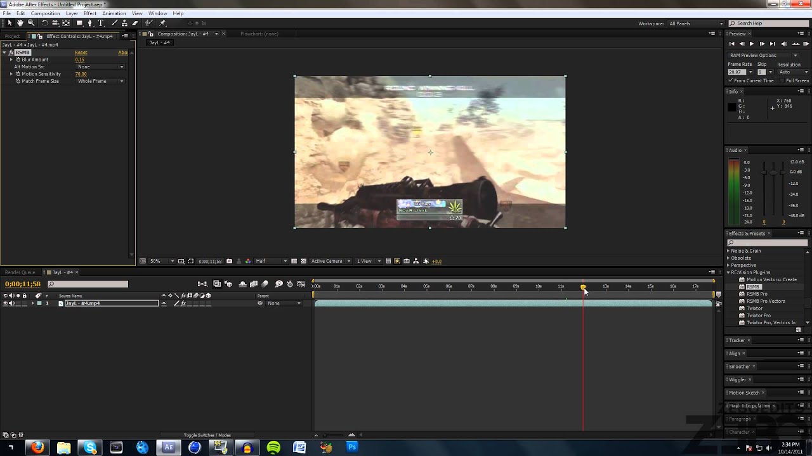Open the timeline Graph Editor

click(301, 284)
